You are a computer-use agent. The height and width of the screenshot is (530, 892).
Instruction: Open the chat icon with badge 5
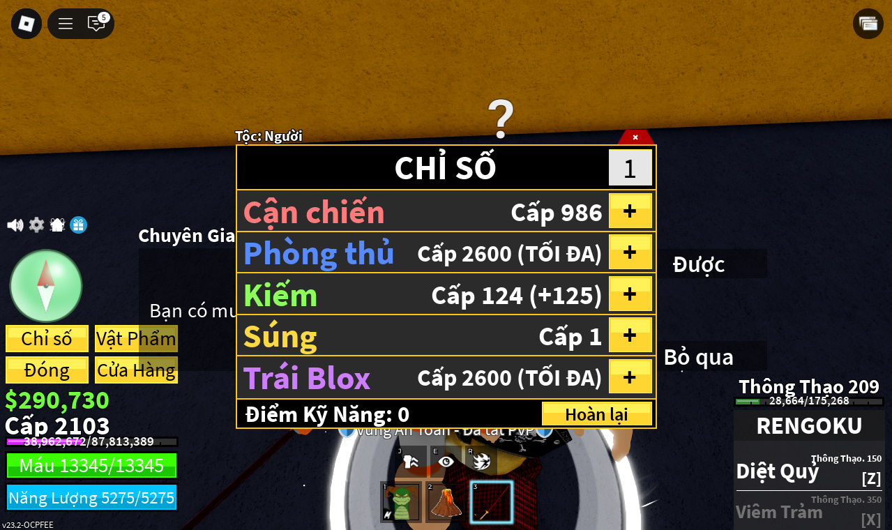click(96, 23)
